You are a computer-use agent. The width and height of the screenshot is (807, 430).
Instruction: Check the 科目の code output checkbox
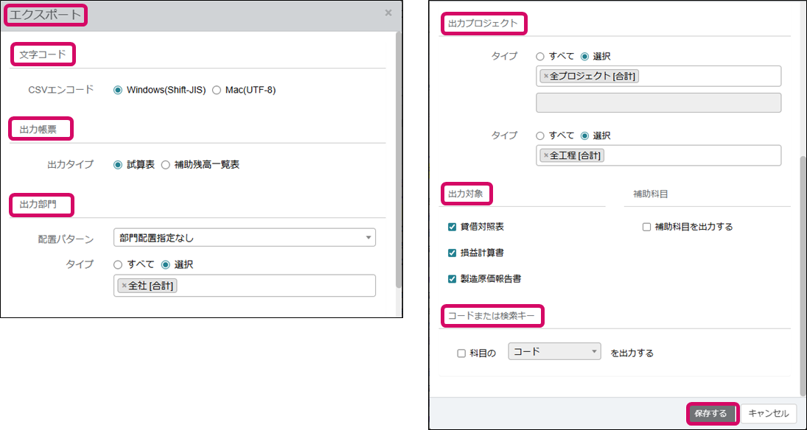pyautogui.click(x=461, y=353)
